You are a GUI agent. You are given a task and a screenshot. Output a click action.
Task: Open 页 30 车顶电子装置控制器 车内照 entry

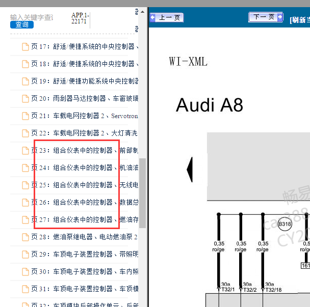click(x=85, y=272)
